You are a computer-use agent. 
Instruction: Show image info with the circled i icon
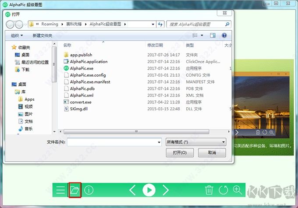pos(89,190)
